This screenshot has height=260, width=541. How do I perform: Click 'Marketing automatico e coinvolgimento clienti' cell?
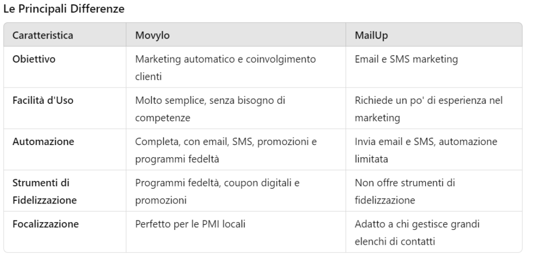coord(225,68)
